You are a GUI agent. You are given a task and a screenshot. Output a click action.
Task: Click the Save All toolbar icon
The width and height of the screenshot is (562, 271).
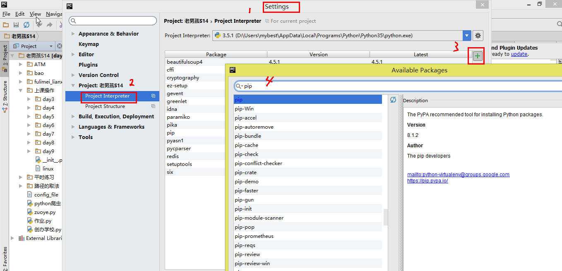pos(16,25)
